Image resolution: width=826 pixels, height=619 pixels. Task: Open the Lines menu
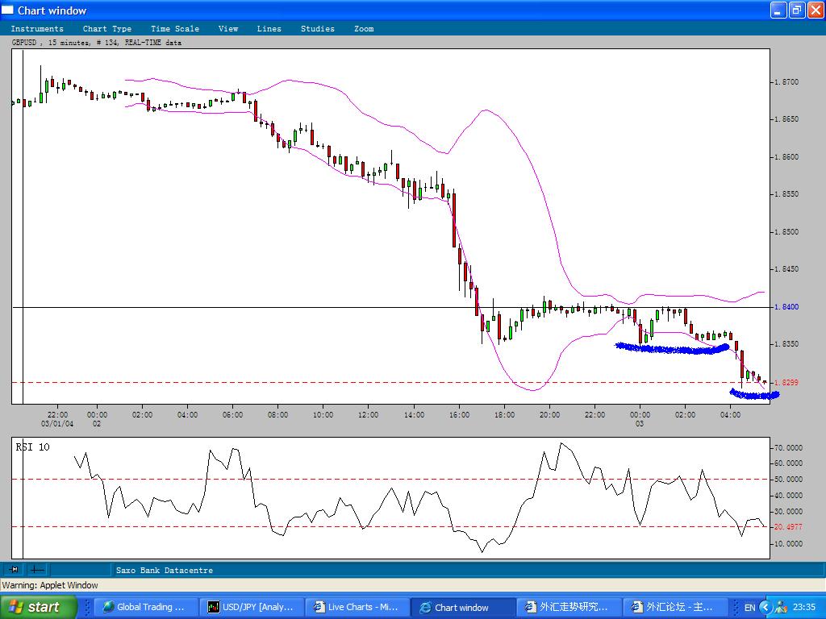click(x=269, y=28)
